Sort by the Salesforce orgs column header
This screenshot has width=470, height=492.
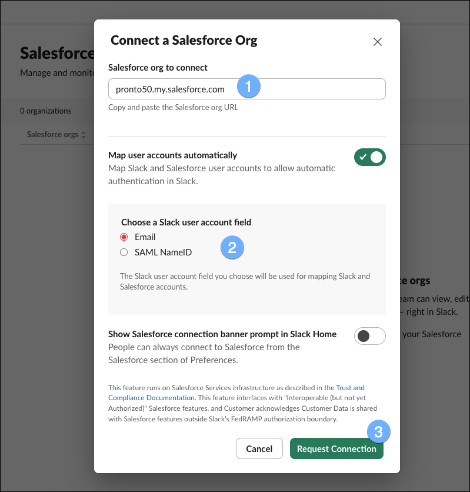click(54, 134)
